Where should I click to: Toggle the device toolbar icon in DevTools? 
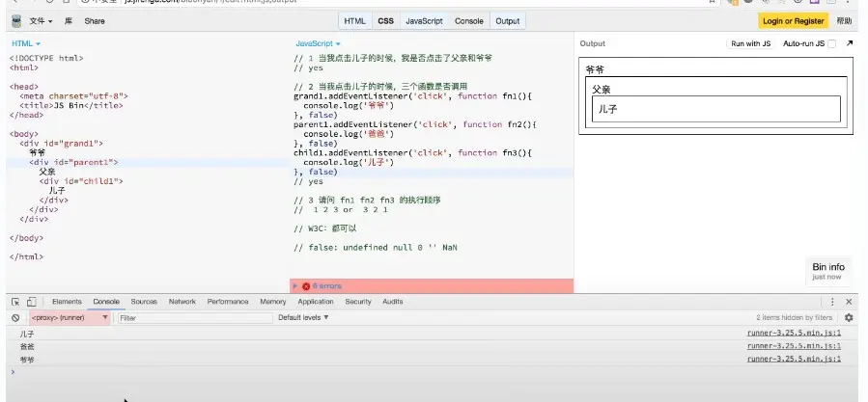[31, 302]
